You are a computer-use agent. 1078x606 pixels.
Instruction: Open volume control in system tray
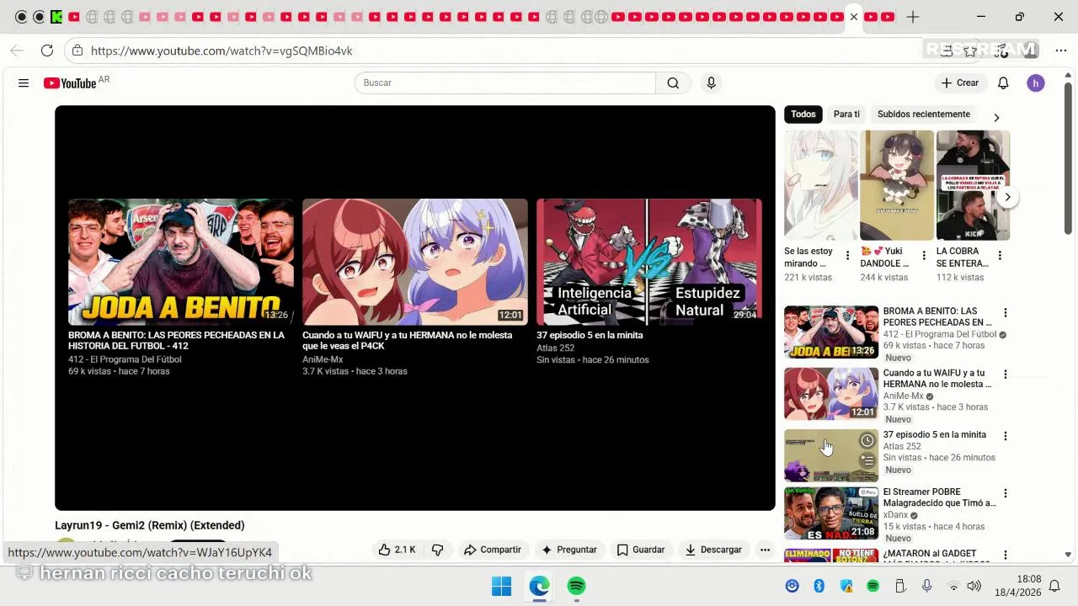[x=974, y=586]
